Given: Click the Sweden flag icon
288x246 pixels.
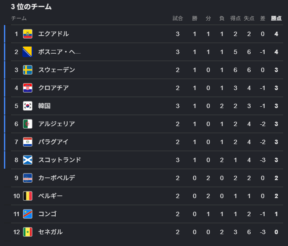Looking at the screenshot, I should pyautogui.click(x=28, y=70).
